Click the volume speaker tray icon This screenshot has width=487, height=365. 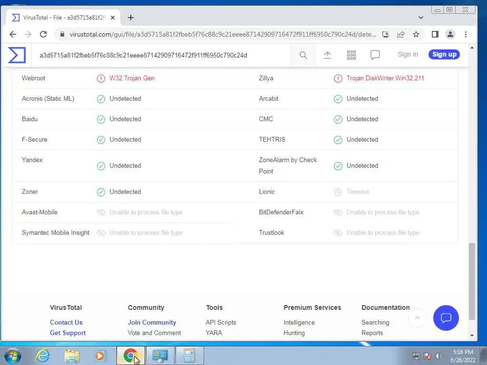[439, 356]
